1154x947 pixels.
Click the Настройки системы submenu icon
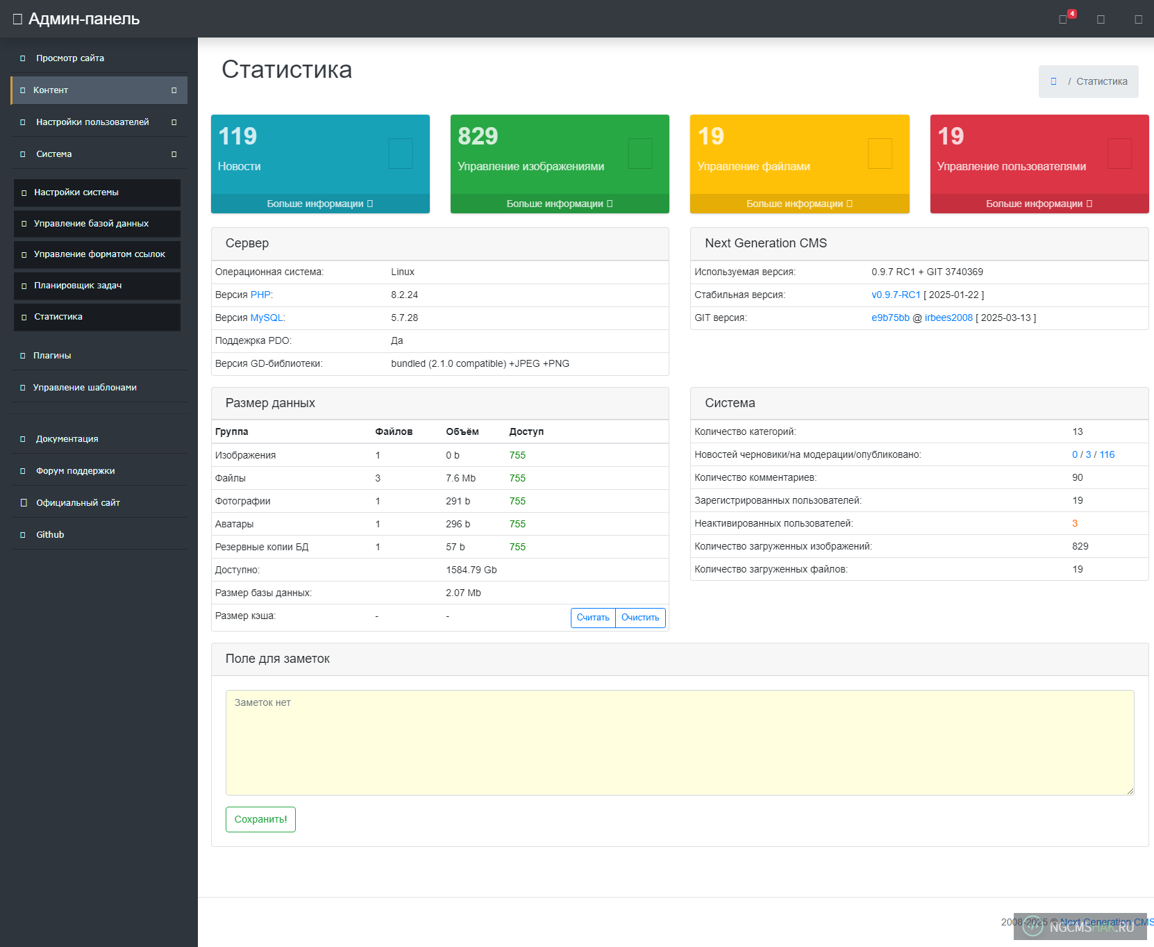click(24, 192)
